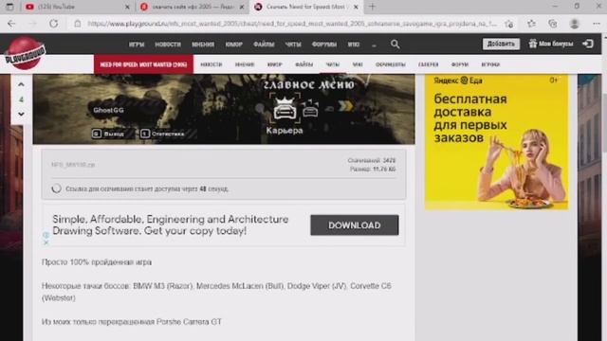Switch to the YouTube tab

tap(78, 7)
